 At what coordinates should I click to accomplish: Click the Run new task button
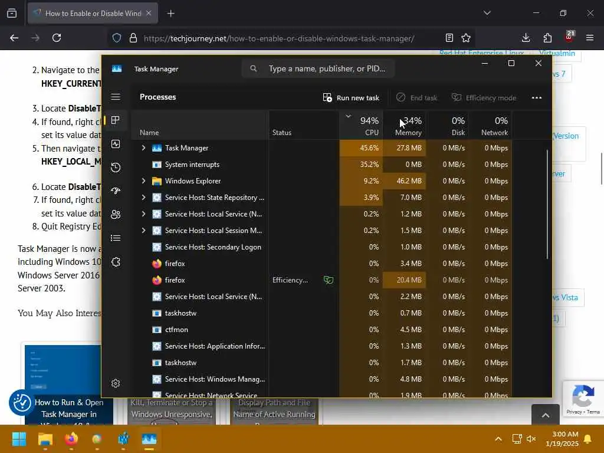[351, 98]
